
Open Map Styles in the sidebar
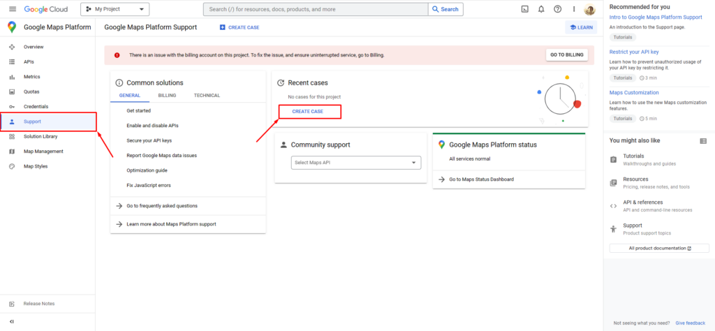tap(36, 166)
